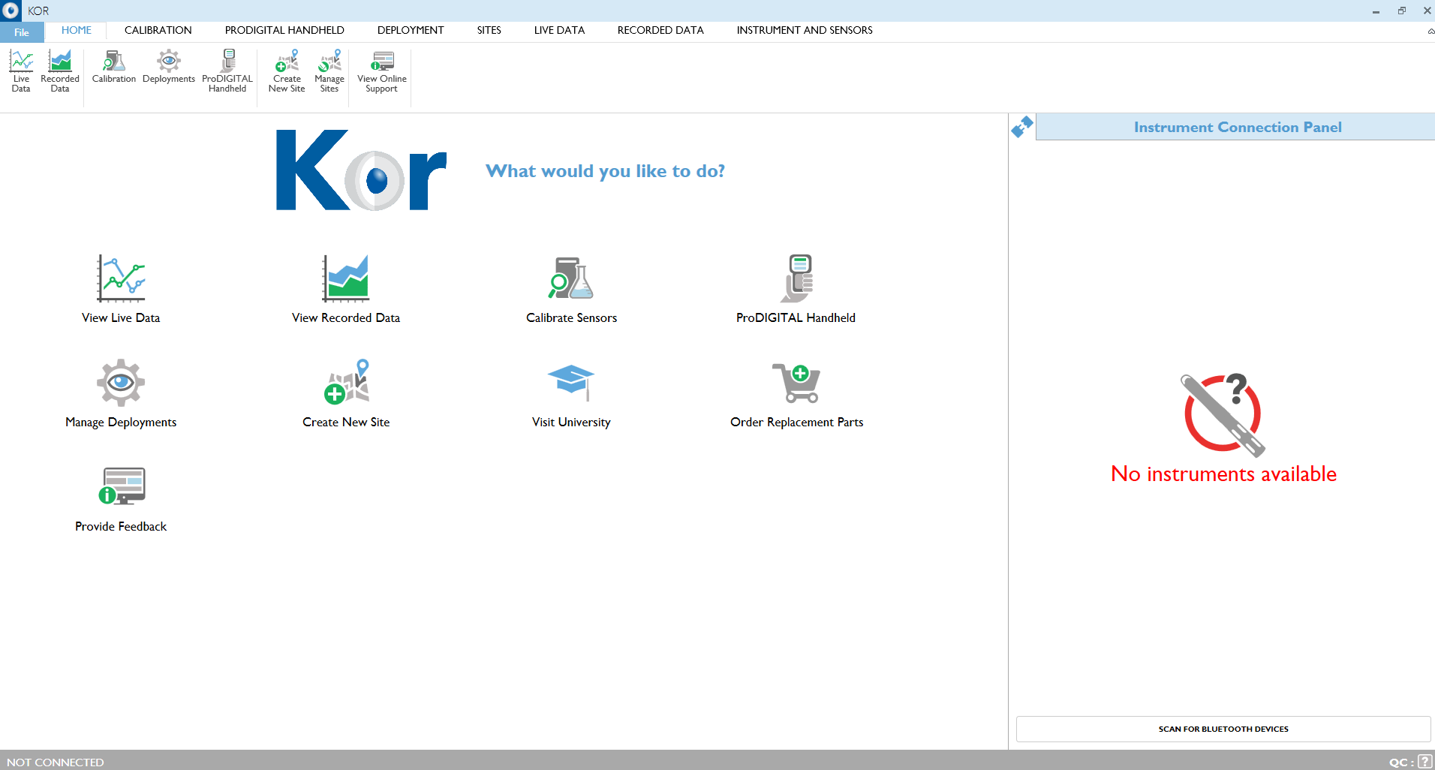1435x770 pixels.
Task: Click the Create New Site home tile
Action: click(x=346, y=393)
